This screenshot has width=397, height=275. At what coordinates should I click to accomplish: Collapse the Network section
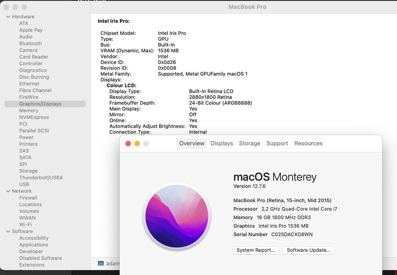pyautogui.click(x=8, y=191)
